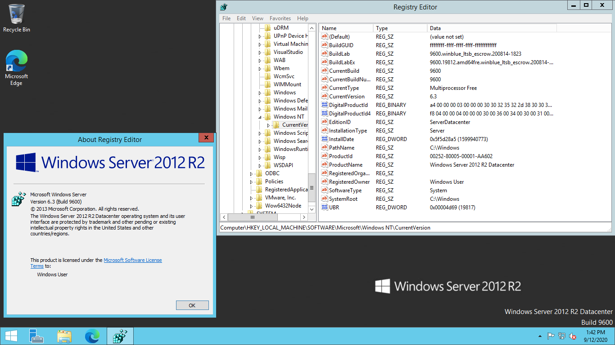
Task: Open Server Manager from the taskbar
Action: click(x=36, y=336)
